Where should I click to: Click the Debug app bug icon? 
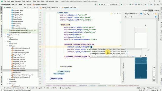click(130, 5)
